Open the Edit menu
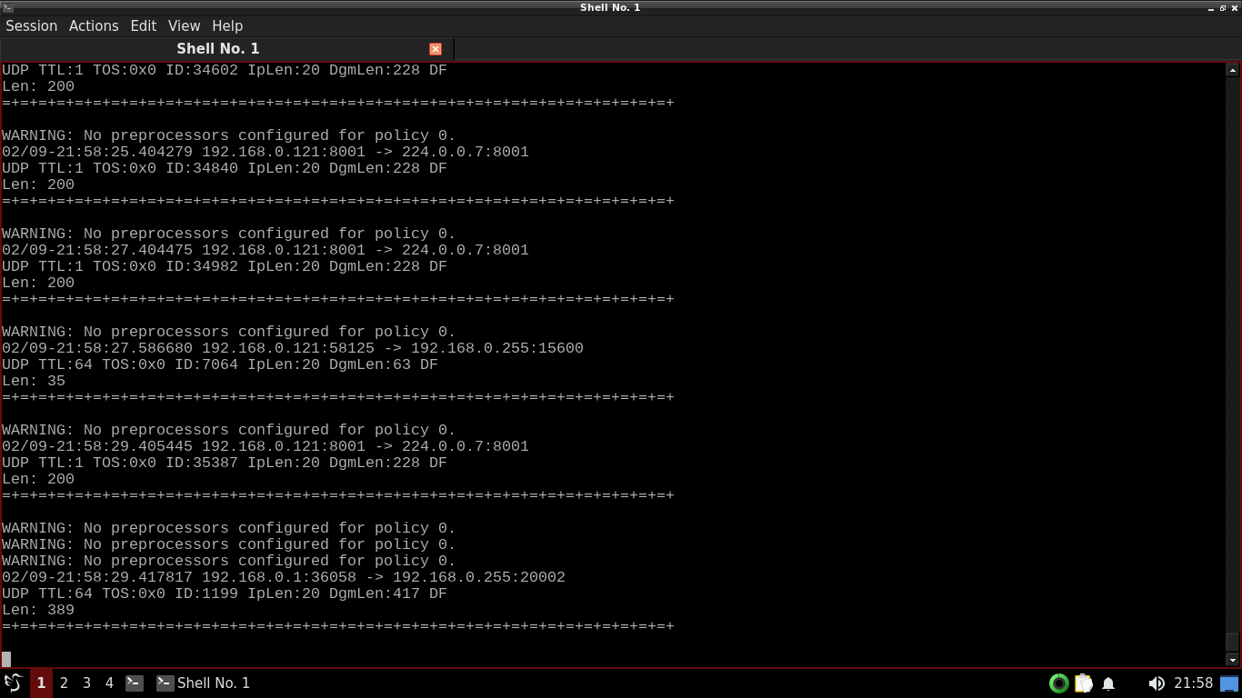 tap(143, 25)
